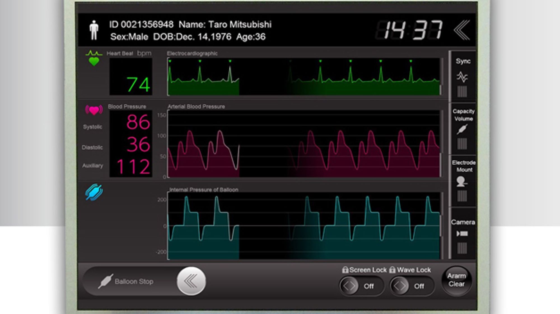Click the Systolic label
560x314 pixels.
pos(93,127)
